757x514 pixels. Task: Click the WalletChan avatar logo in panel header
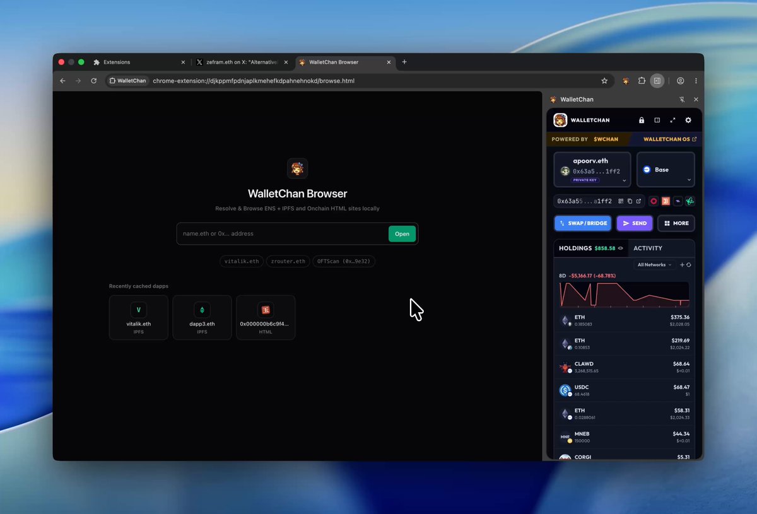(x=560, y=120)
